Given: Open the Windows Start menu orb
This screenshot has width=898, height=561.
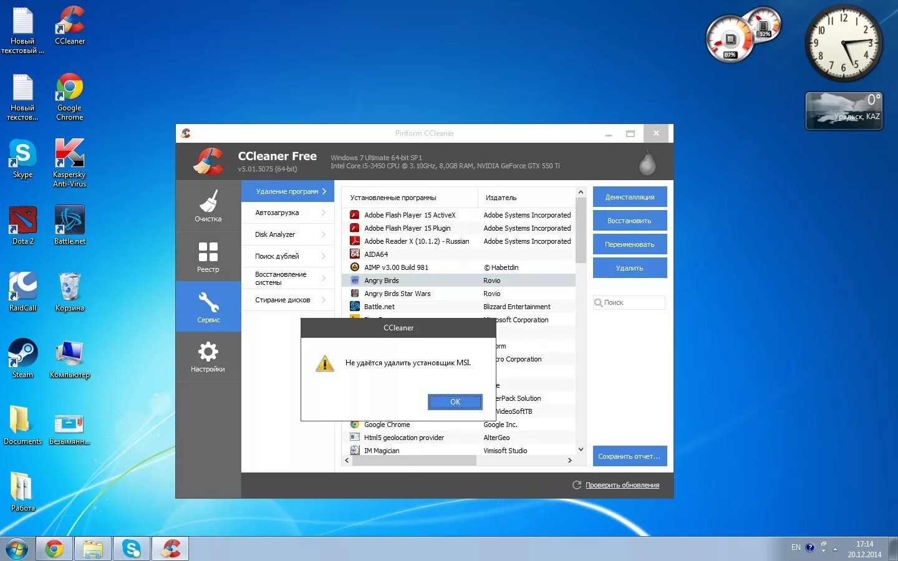Looking at the screenshot, I should pos(16,549).
